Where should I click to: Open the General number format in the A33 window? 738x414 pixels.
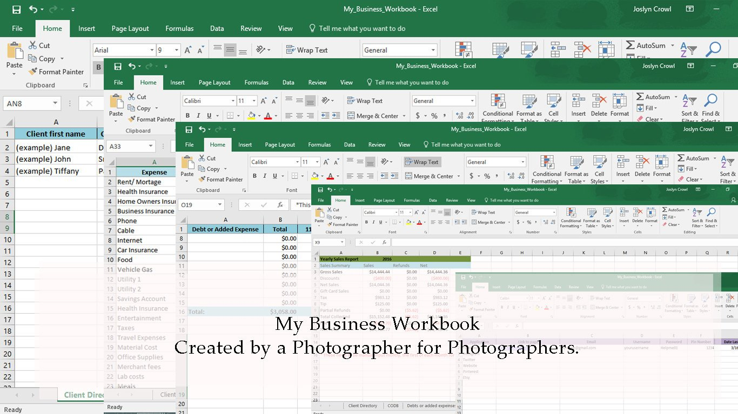point(472,101)
